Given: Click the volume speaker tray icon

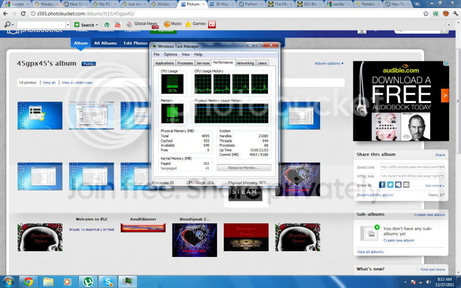Looking at the screenshot, I should [429, 282].
